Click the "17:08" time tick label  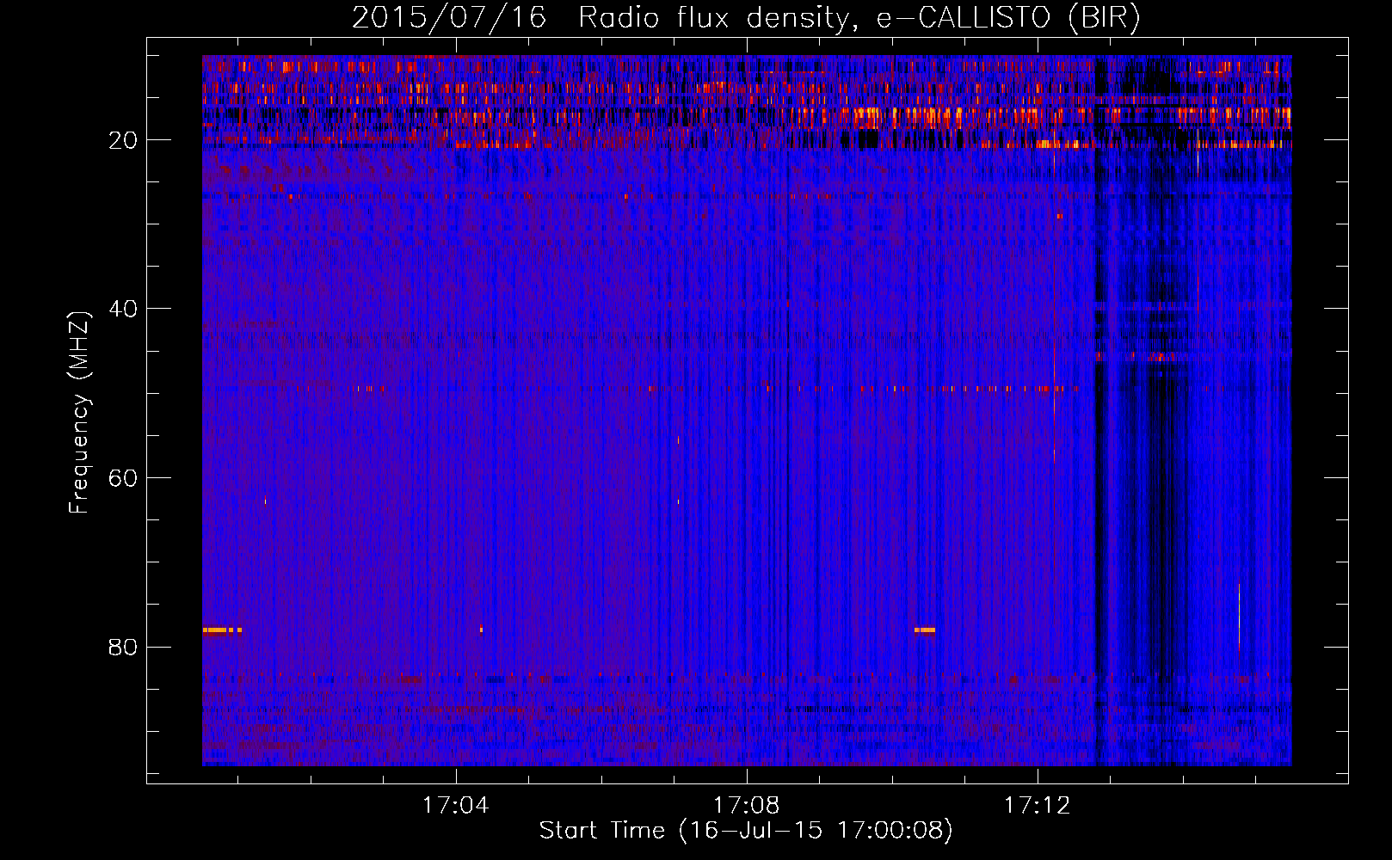click(746, 805)
